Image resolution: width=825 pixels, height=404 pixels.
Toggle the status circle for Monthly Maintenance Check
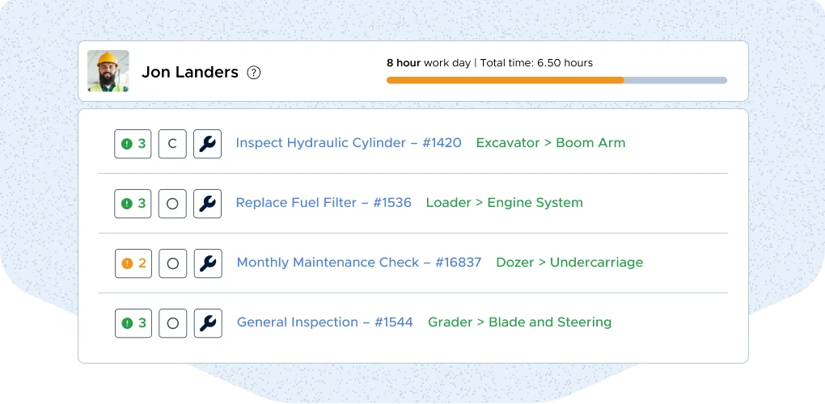tap(172, 263)
